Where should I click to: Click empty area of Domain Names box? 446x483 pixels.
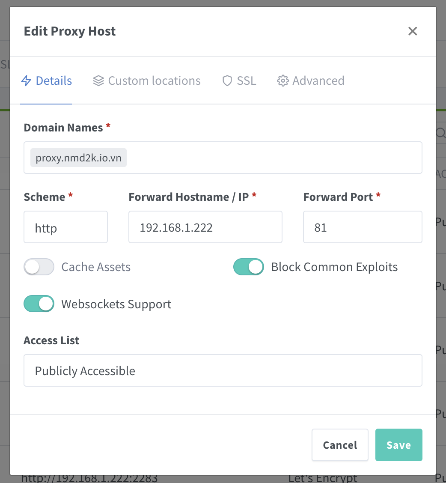[274, 158]
